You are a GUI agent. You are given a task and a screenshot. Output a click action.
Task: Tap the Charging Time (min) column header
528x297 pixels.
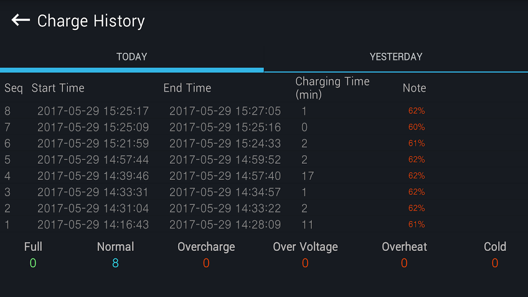[332, 88]
